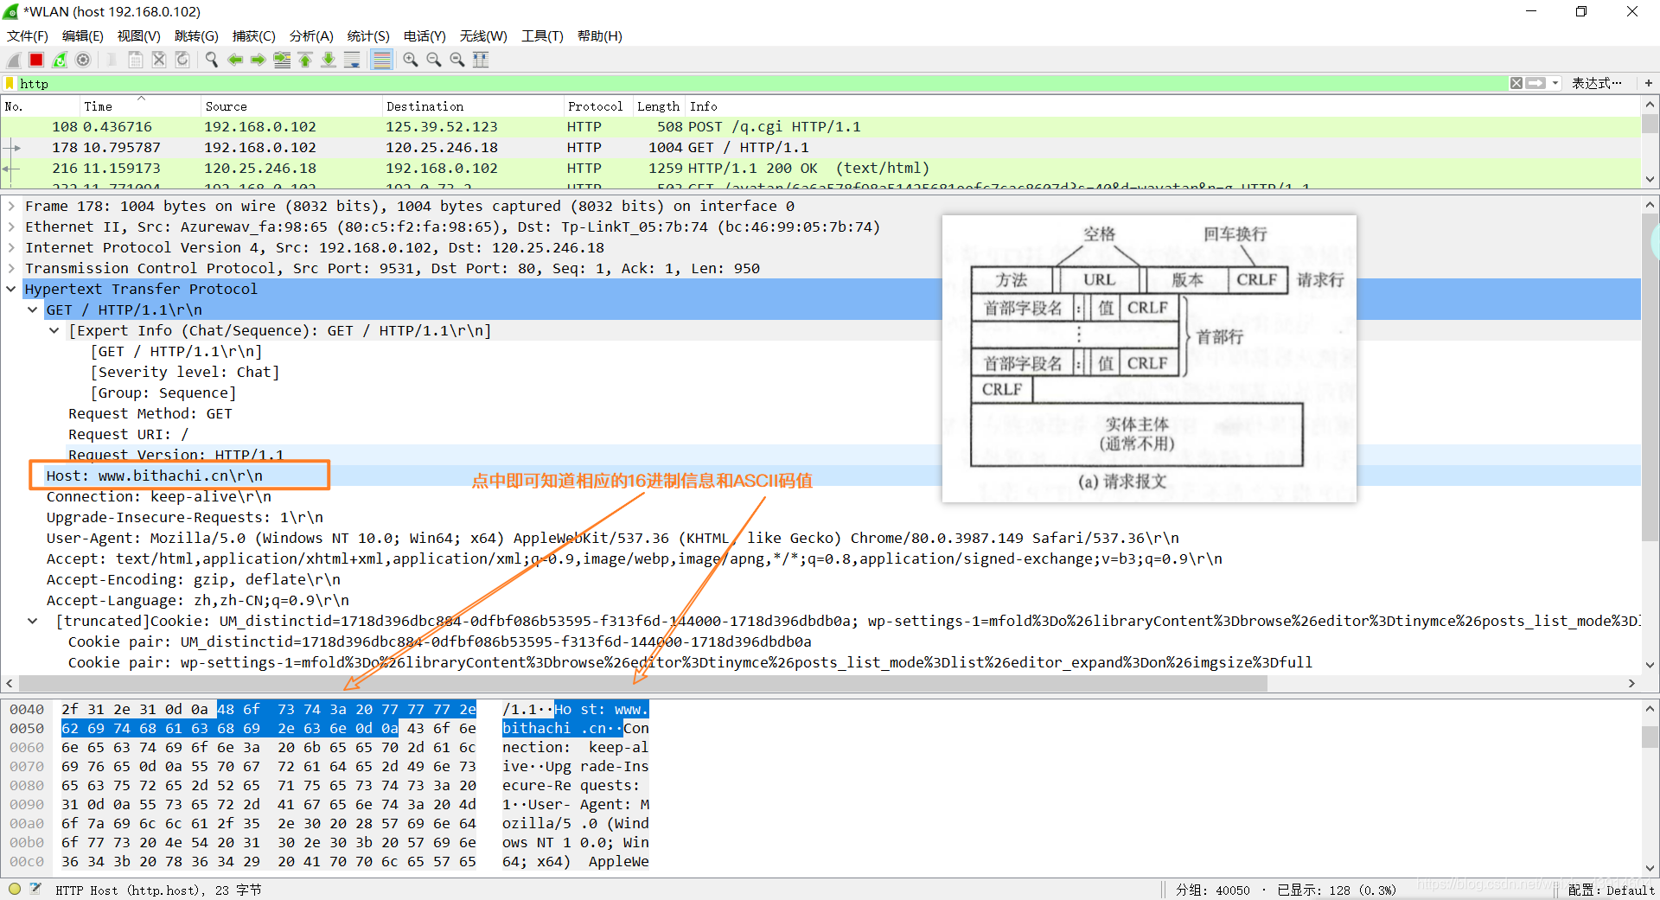Collapse the Expert Info node
The height and width of the screenshot is (900, 1660).
[x=54, y=330]
